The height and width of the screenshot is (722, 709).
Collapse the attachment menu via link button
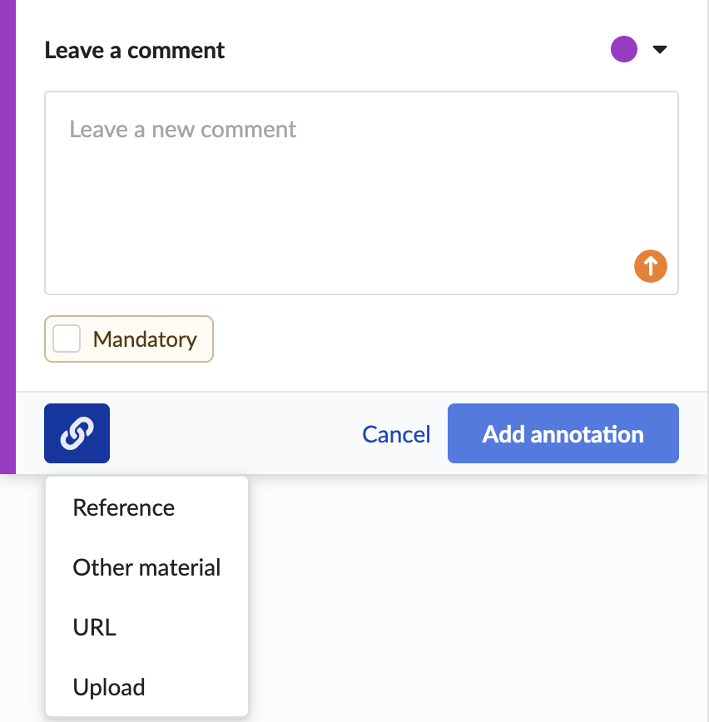(x=77, y=433)
